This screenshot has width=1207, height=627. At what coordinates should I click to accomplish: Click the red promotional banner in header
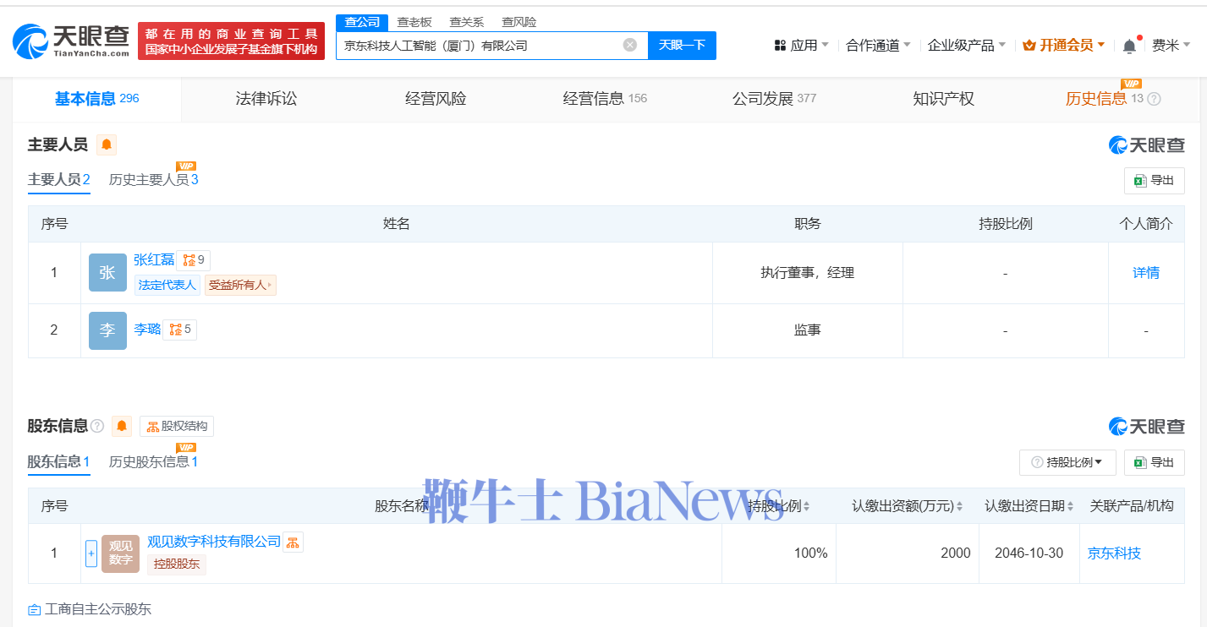(231, 41)
